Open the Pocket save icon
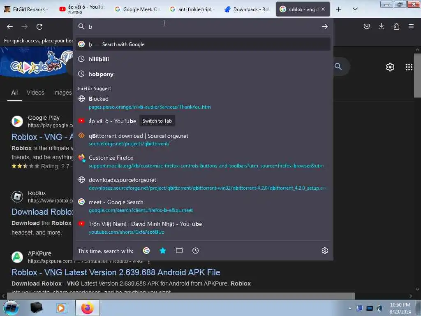Screen dimensions: 421x316 [x=366, y=26]
